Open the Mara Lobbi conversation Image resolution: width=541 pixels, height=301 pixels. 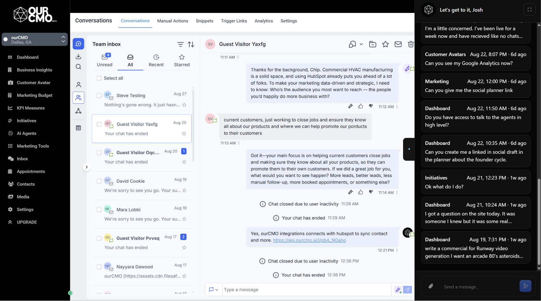tap(142, 214)
